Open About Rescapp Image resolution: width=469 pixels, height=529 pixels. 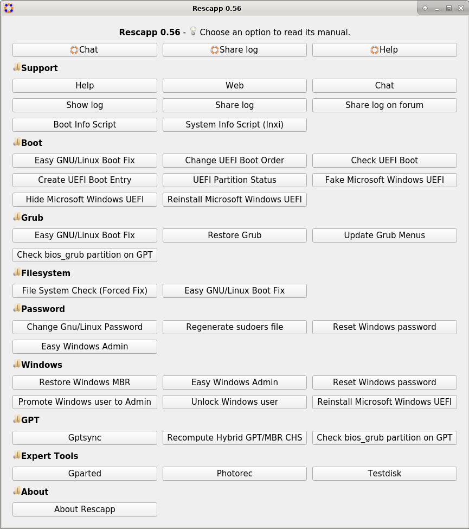pyautogui.click(x=85, y=509)
